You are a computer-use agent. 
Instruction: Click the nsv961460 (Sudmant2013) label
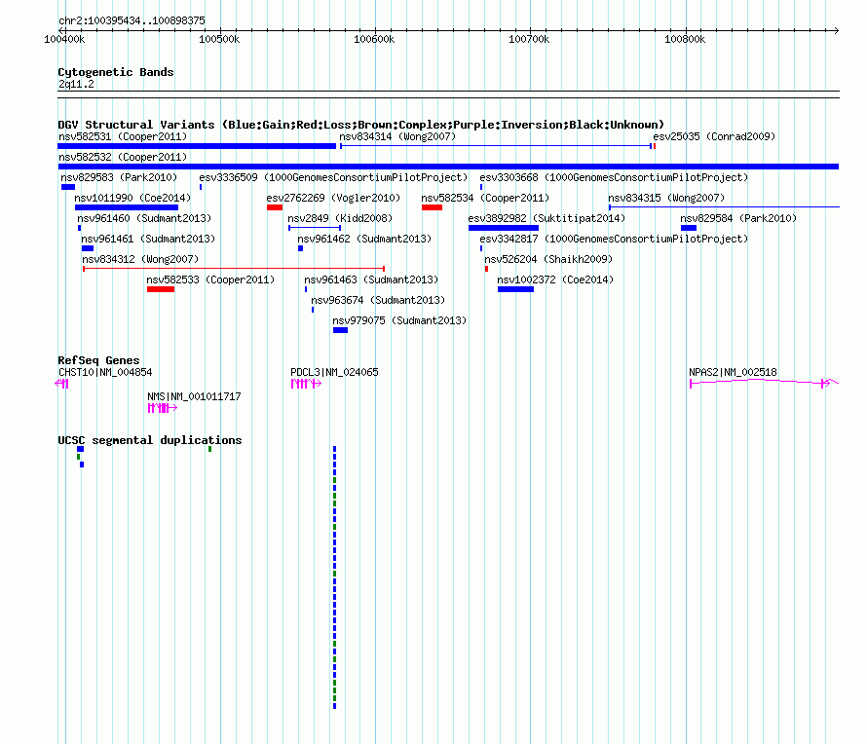tap(144, 218)
